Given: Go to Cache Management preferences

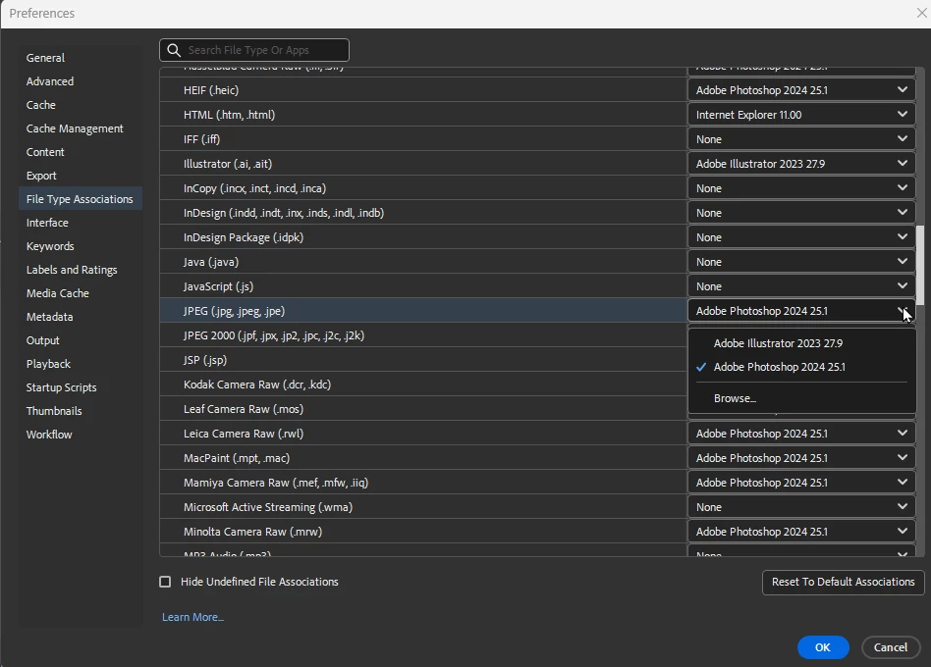Looking at the screenshot, I should coord(75,128).
